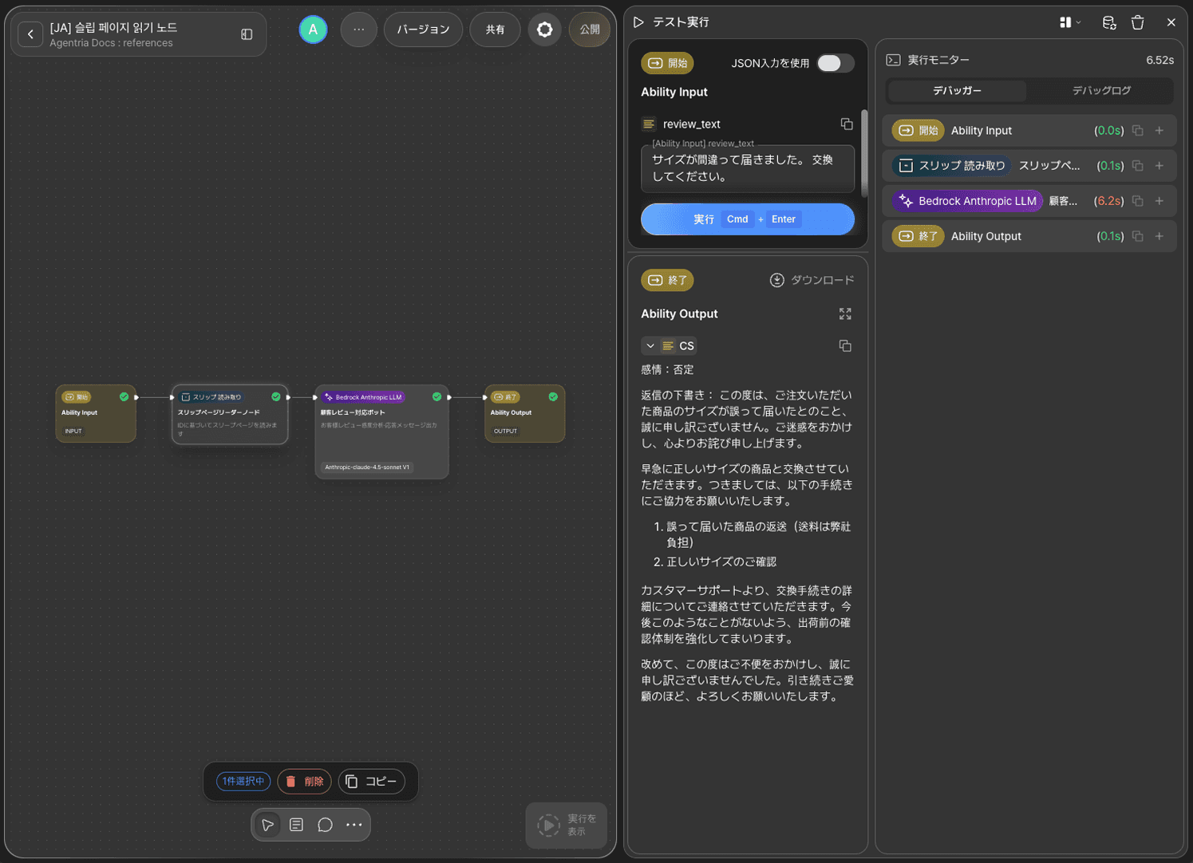Click the 実行モニター terminal icon
Viewport: 1193px width, 863px height.
(894, 60)
